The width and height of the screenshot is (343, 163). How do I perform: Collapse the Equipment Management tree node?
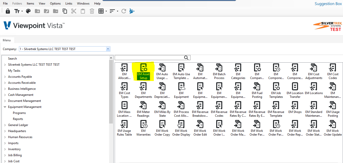pyautogui.click(x=5, y=107)
